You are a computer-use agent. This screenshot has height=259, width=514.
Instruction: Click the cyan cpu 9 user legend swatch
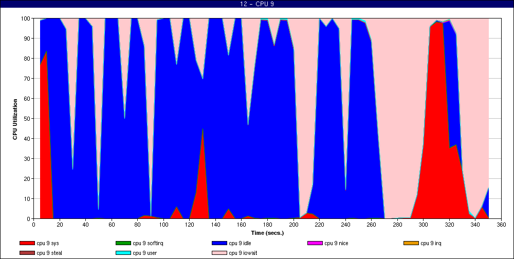point(123,253)
